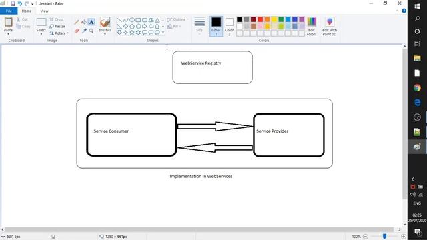Screen dimensions: 427x240
Task: Choose the Oval shape
Action: click(x=132, y=20)
